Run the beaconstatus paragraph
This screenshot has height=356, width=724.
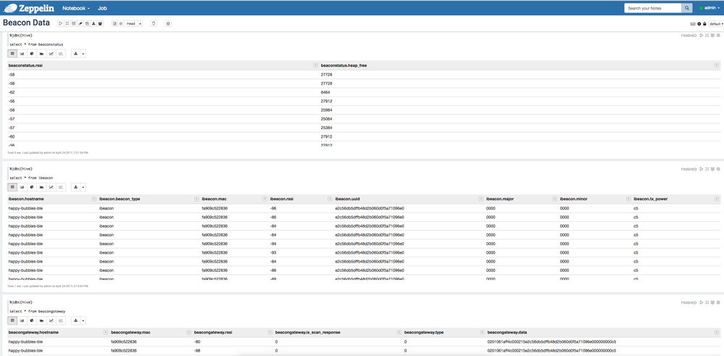702,36
